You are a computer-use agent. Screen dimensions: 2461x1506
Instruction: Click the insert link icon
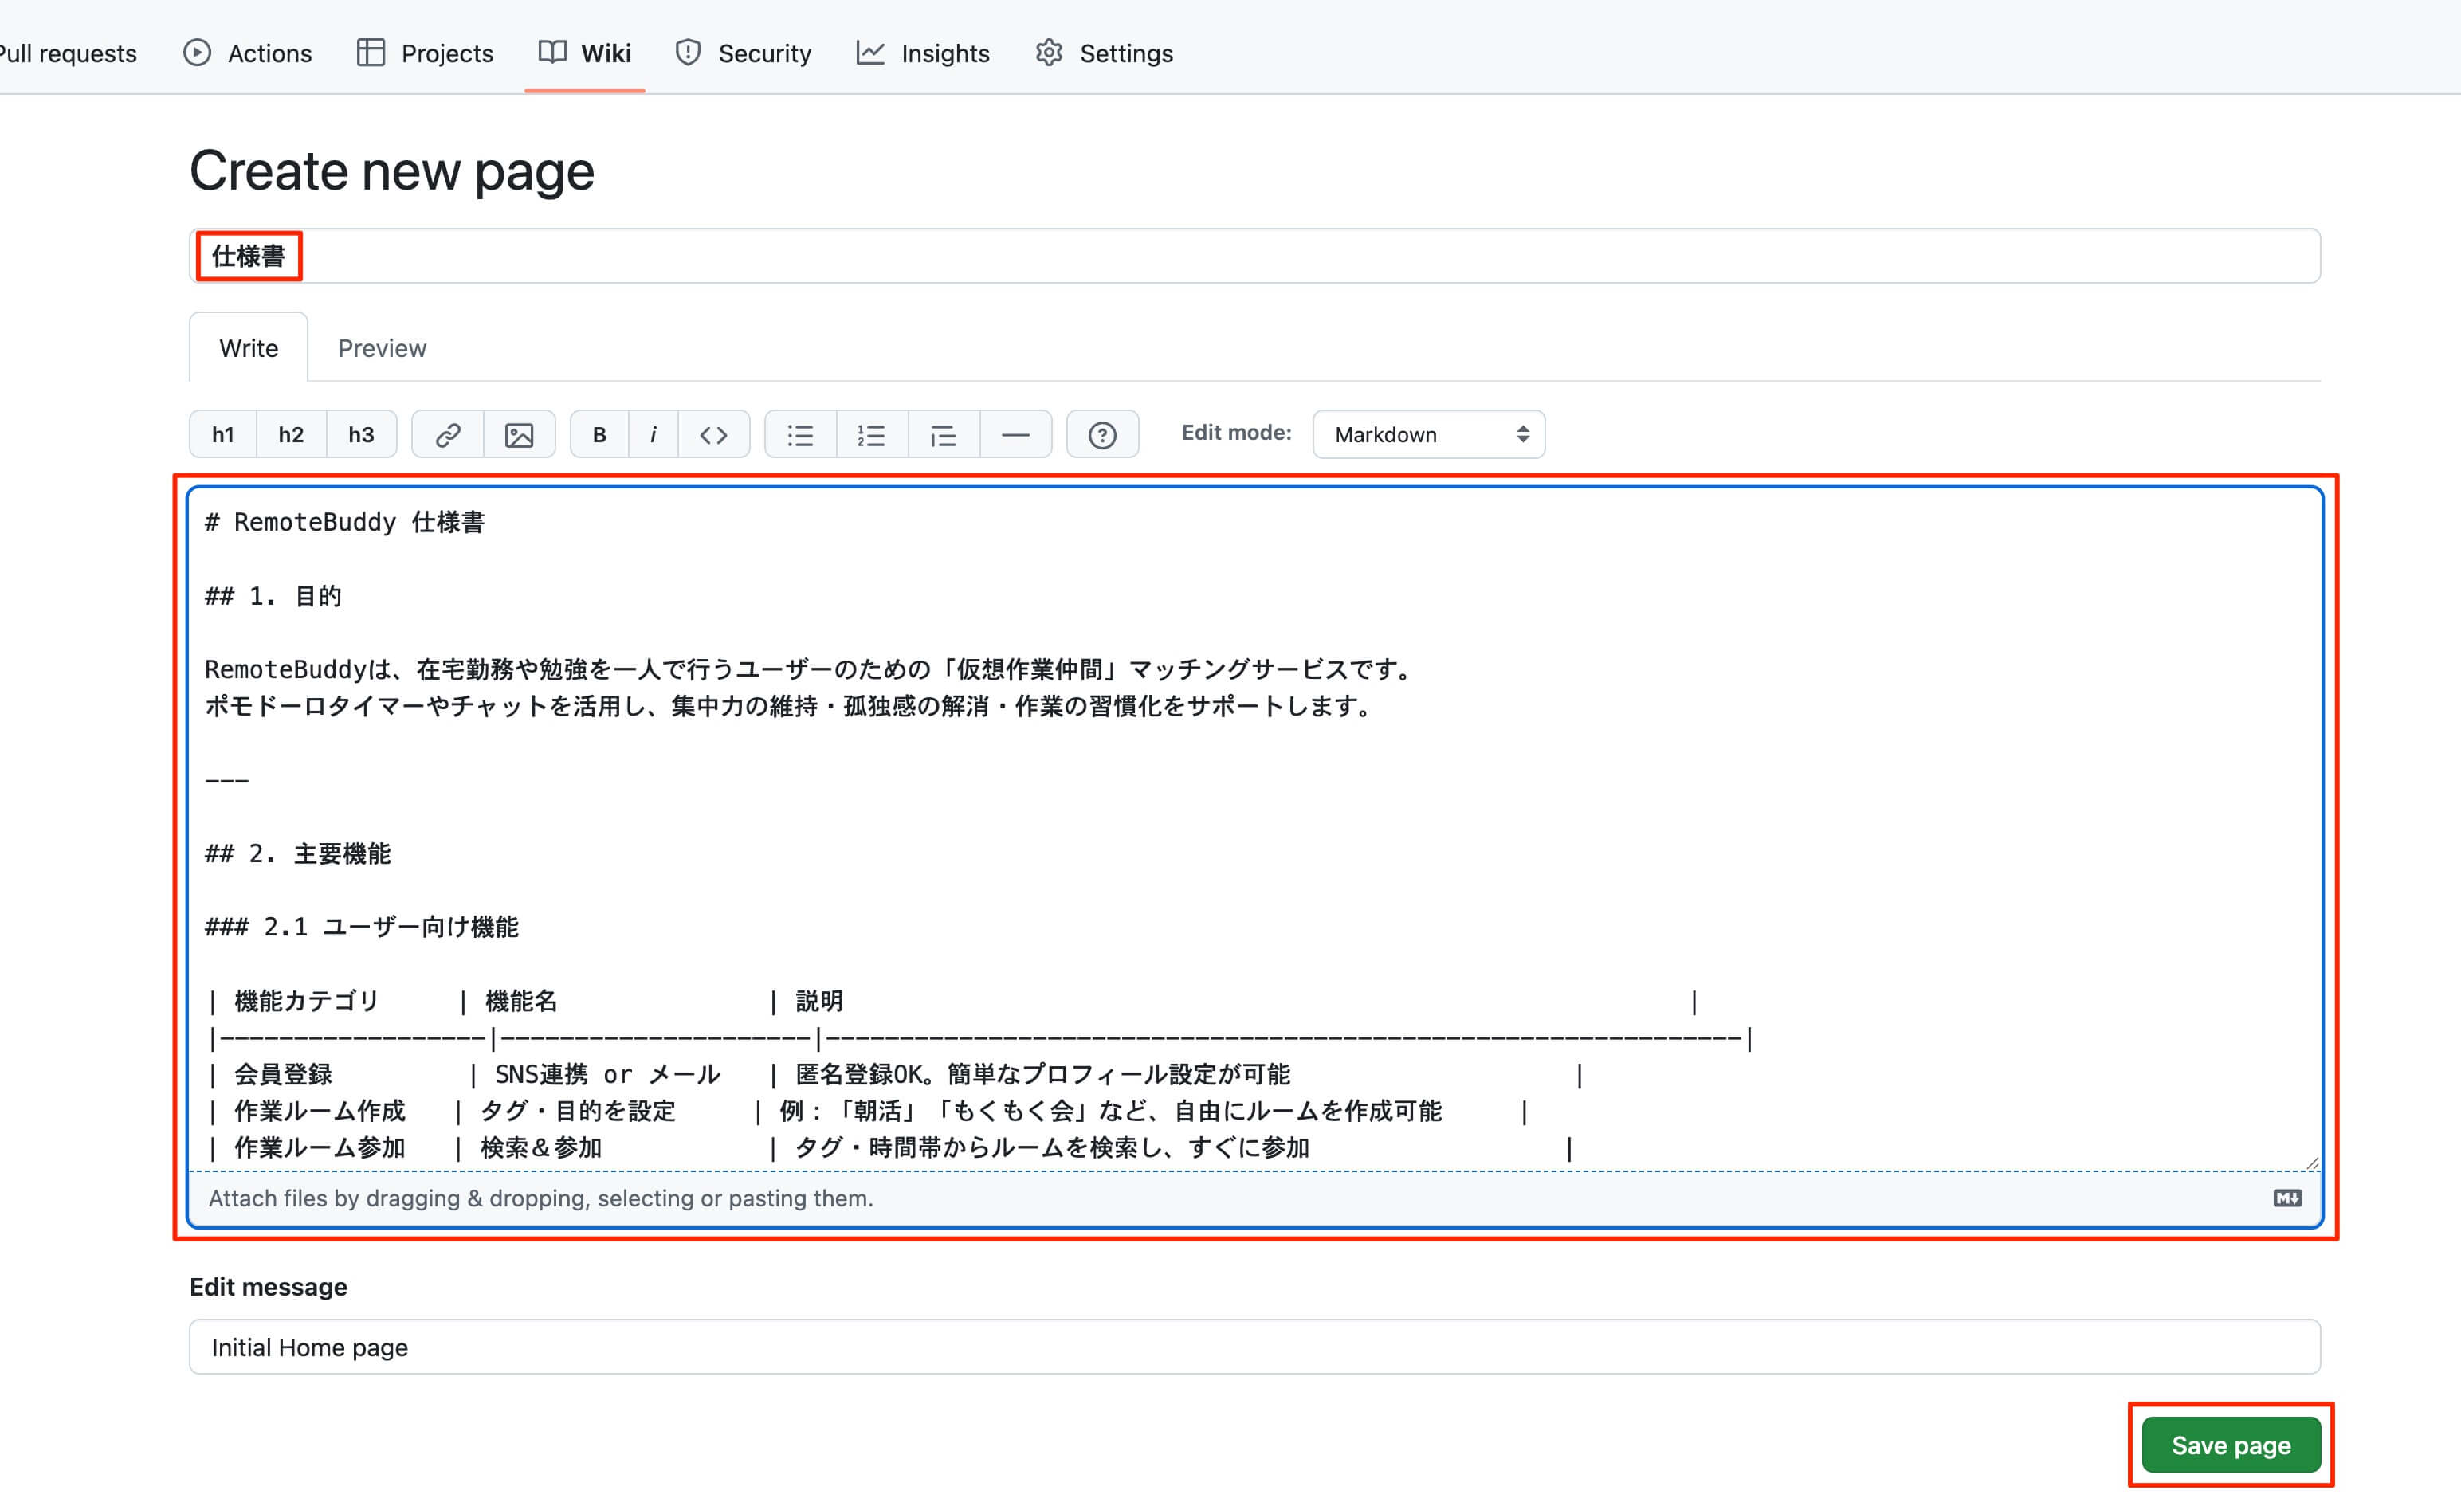[447, 434]
